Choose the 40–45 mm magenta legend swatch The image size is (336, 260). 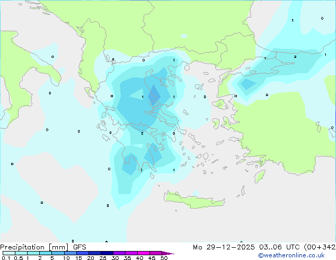click(144, 253)
